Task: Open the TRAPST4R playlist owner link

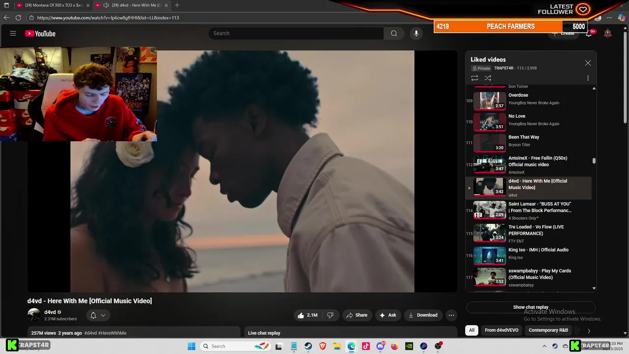Action: pos(504,68)
